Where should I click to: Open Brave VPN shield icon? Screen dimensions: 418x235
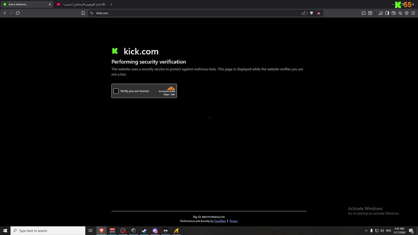(x=407, y=13)
